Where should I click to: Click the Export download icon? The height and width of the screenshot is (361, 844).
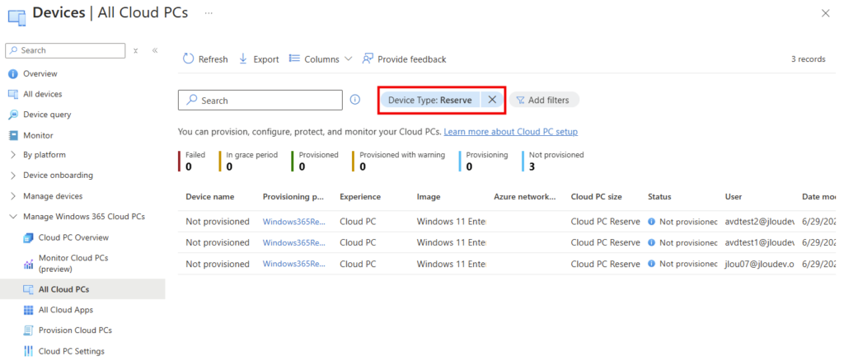click(243, 59)
